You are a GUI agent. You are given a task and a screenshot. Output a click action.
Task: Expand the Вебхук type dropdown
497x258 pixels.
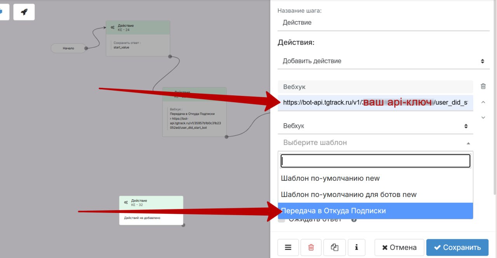click(x=375, y=126)
